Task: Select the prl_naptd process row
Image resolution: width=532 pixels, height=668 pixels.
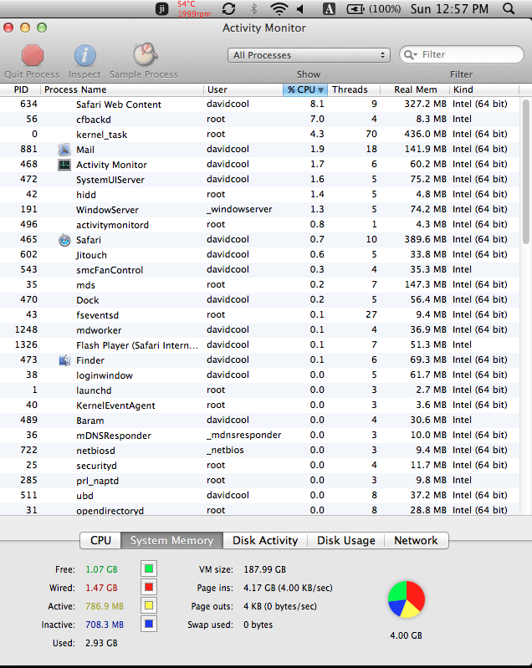Action: point(259,481)
